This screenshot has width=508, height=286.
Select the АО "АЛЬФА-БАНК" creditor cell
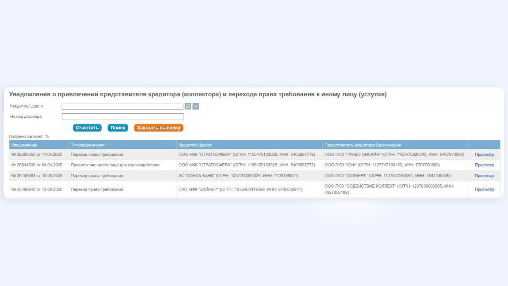point(238,176)
